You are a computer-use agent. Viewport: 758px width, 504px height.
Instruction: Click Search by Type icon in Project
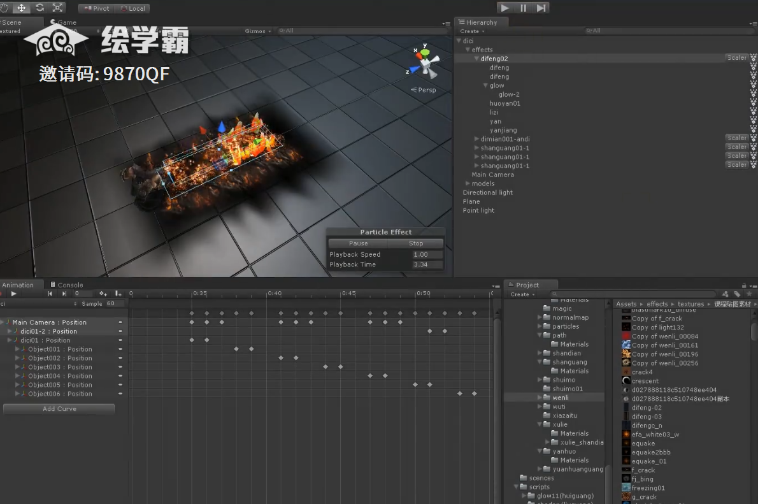pos(725,294)
